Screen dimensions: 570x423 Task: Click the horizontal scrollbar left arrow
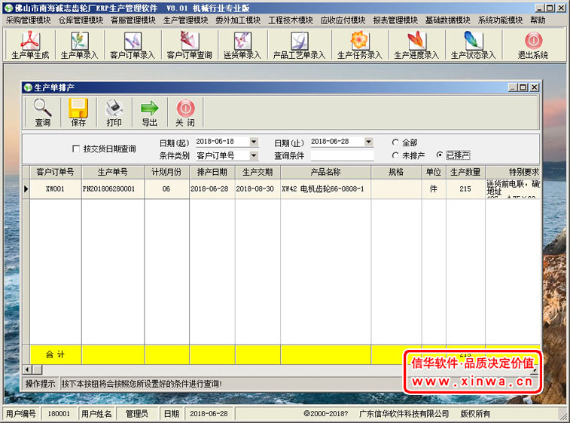(x=27, y=370)
